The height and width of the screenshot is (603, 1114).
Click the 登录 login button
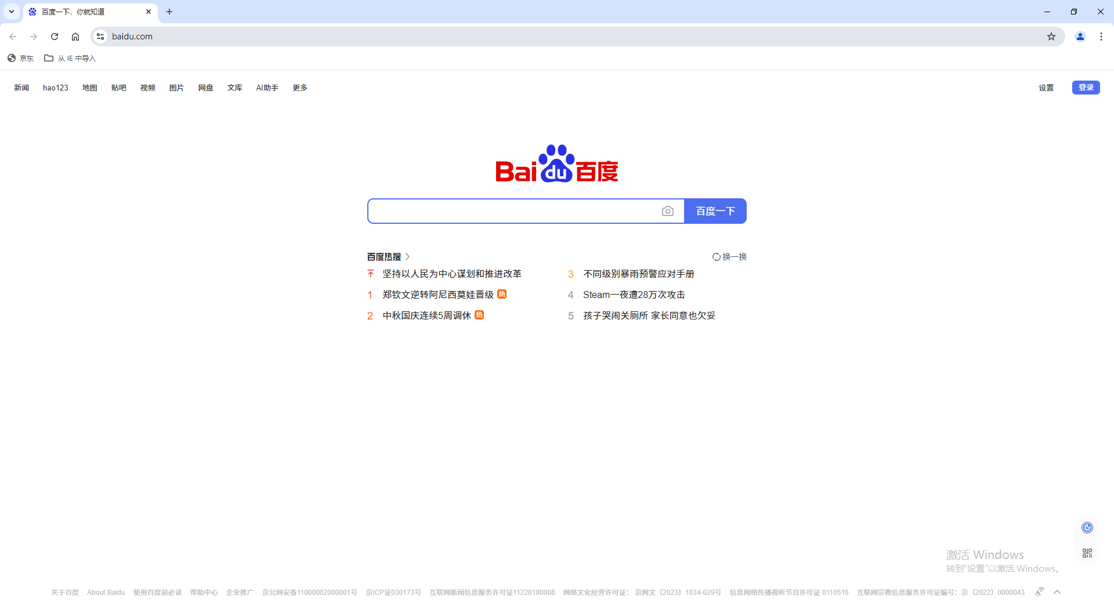click(x=1086, y=88)
